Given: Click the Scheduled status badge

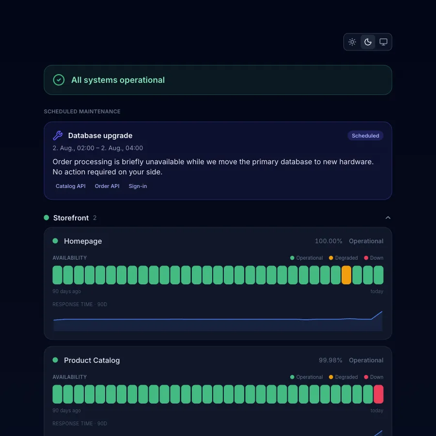Looking at the screenshot, I should 365,136.
